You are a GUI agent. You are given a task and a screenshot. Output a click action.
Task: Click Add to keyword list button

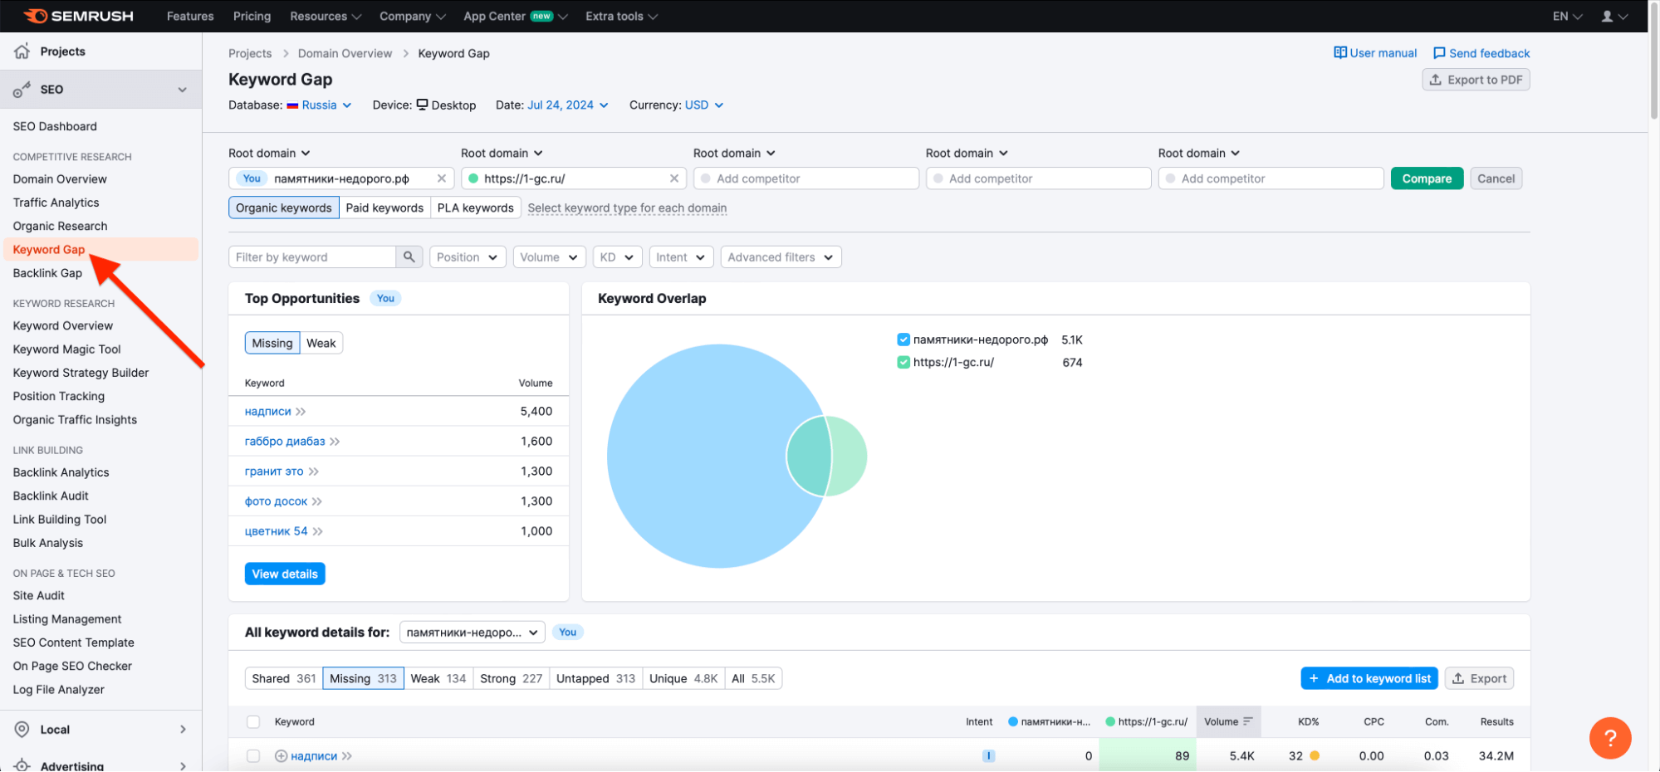pyautogui.click(x=1369, y=678)
